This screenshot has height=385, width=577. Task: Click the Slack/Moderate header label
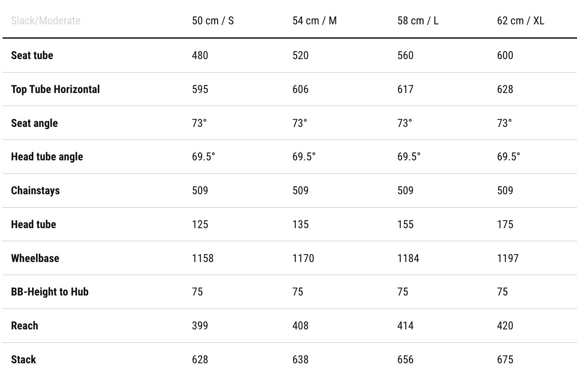point(46,20)
